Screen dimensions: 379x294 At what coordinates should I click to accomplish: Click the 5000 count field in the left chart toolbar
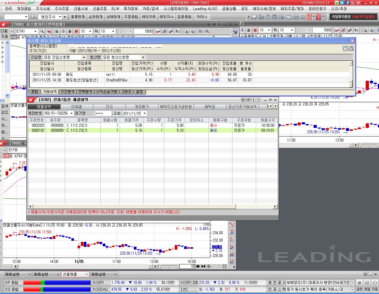[x=143, y=31]
